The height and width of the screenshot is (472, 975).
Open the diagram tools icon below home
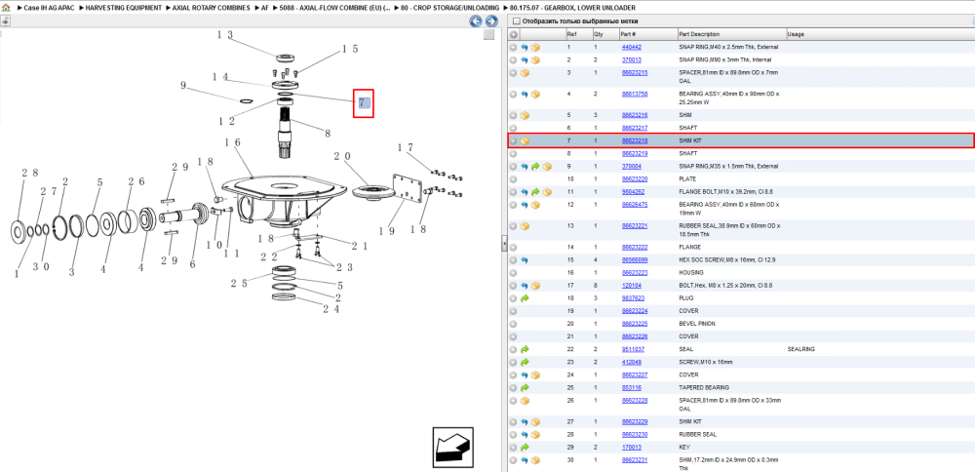coord(5,21)
